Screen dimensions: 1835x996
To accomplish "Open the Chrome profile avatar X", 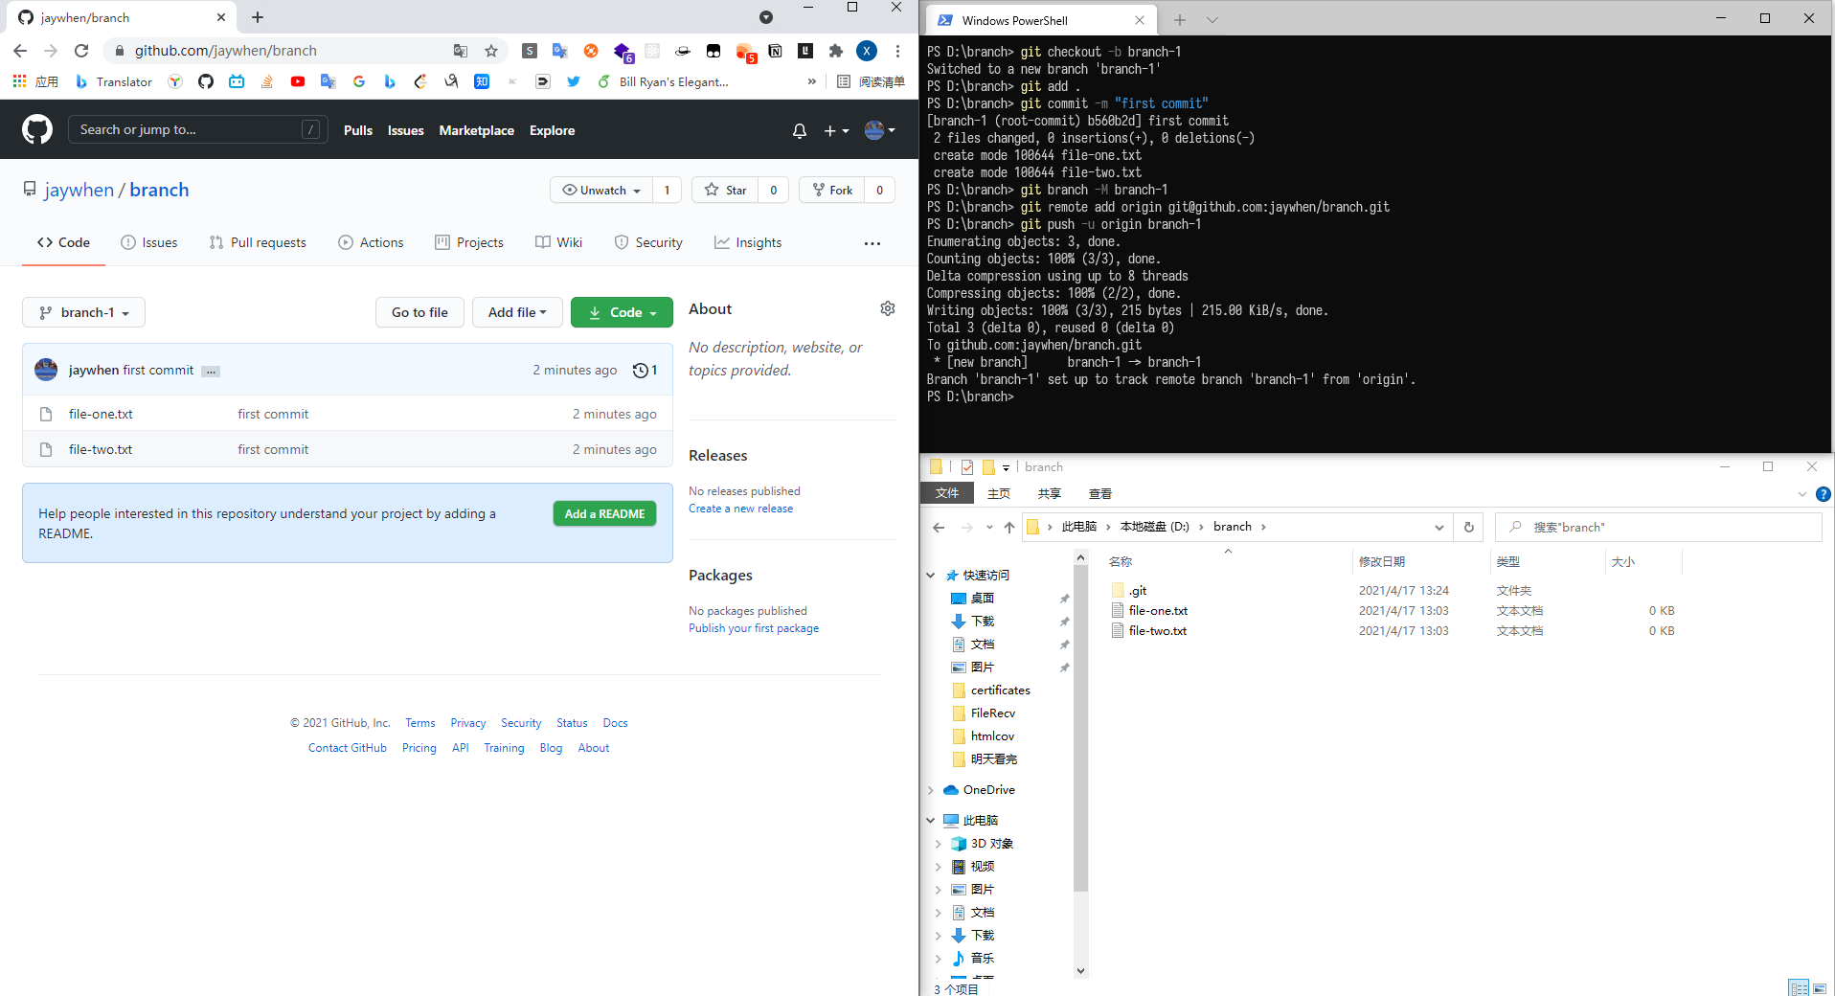I will 867,51.
